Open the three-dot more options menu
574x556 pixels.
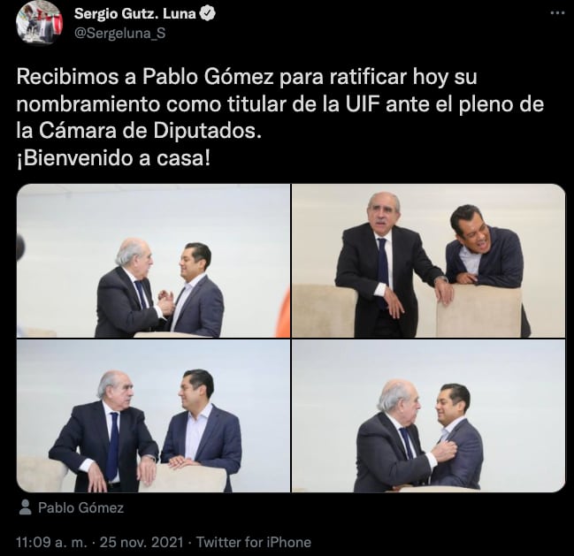[557, 13]
